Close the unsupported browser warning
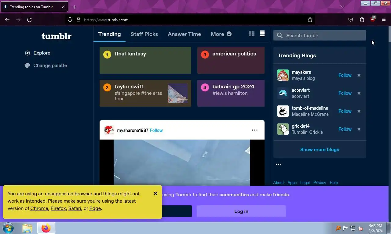This screenshot has height=234, width=391. tap(155, 193)
